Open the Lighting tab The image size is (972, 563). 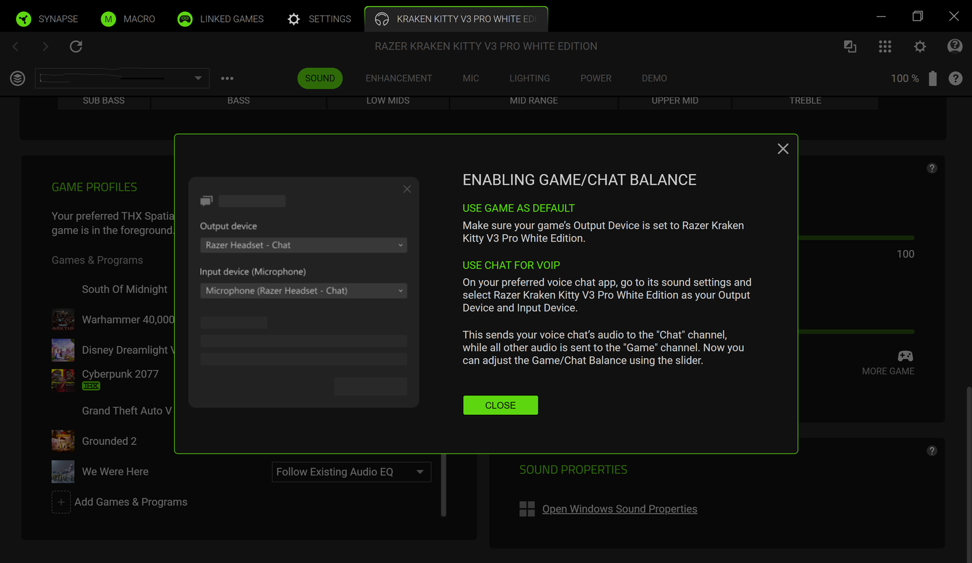530,78
